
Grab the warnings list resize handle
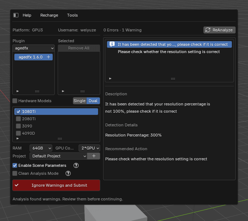(x=173, y=79)
